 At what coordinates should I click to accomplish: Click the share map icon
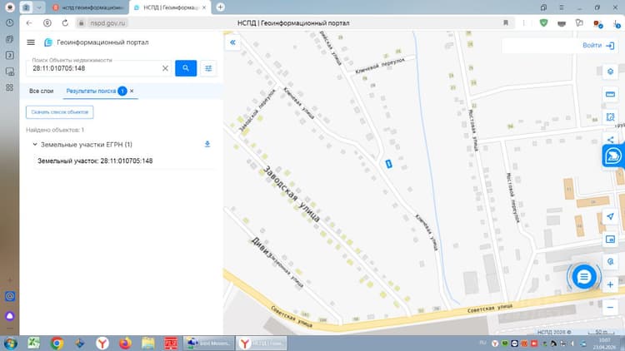click(x=610, y=139)
